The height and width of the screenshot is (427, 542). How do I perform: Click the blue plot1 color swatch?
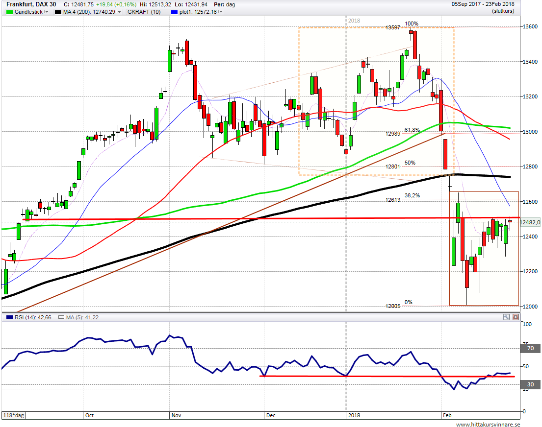(174, 12)
